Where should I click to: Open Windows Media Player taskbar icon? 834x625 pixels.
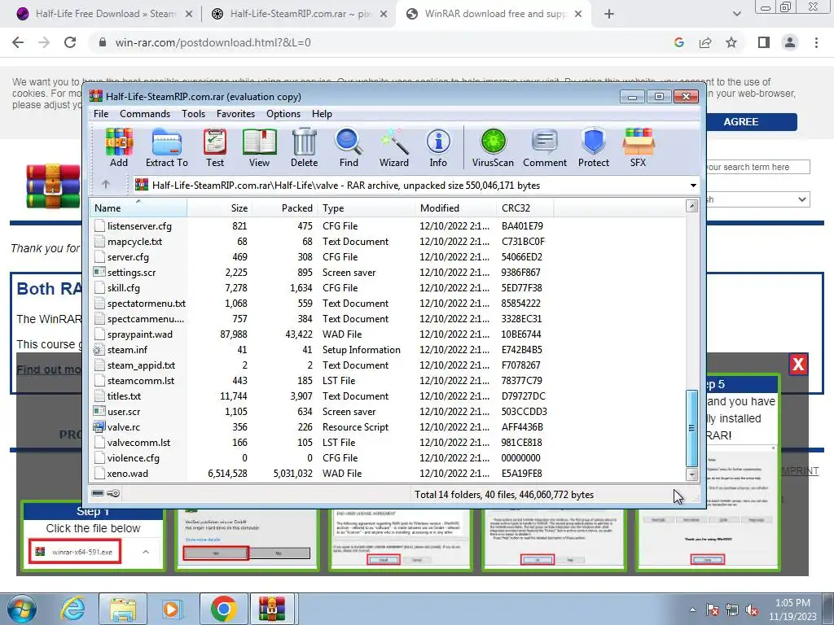171,609
